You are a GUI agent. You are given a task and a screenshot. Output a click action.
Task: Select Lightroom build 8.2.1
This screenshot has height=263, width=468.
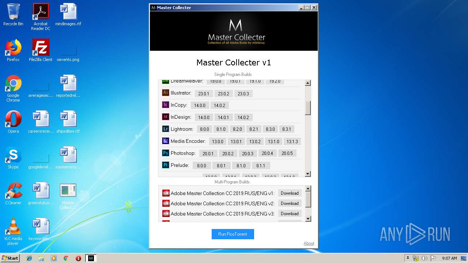(254, 129)
